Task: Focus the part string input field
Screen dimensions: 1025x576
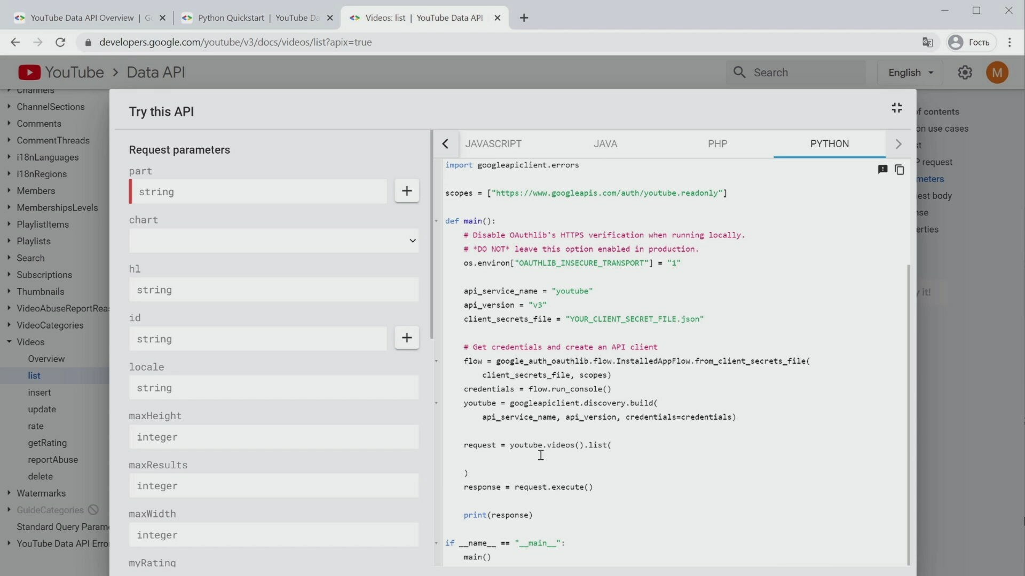Action: (x=258, y=191)
